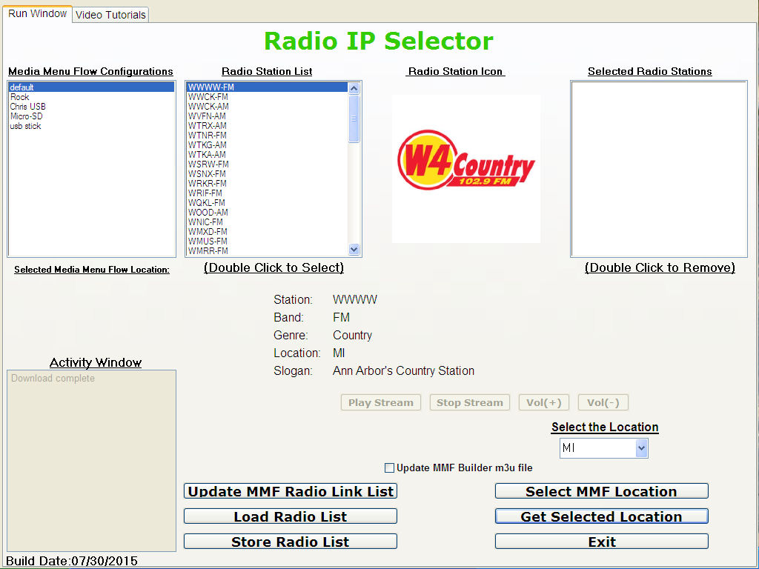Open the Select the Location dropdown
Viewport: 759px width, 569px height.
641,448
